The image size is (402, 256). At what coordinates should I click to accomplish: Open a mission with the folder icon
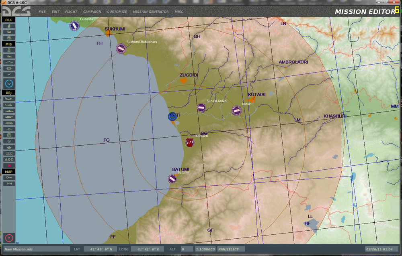click(9, 32)
